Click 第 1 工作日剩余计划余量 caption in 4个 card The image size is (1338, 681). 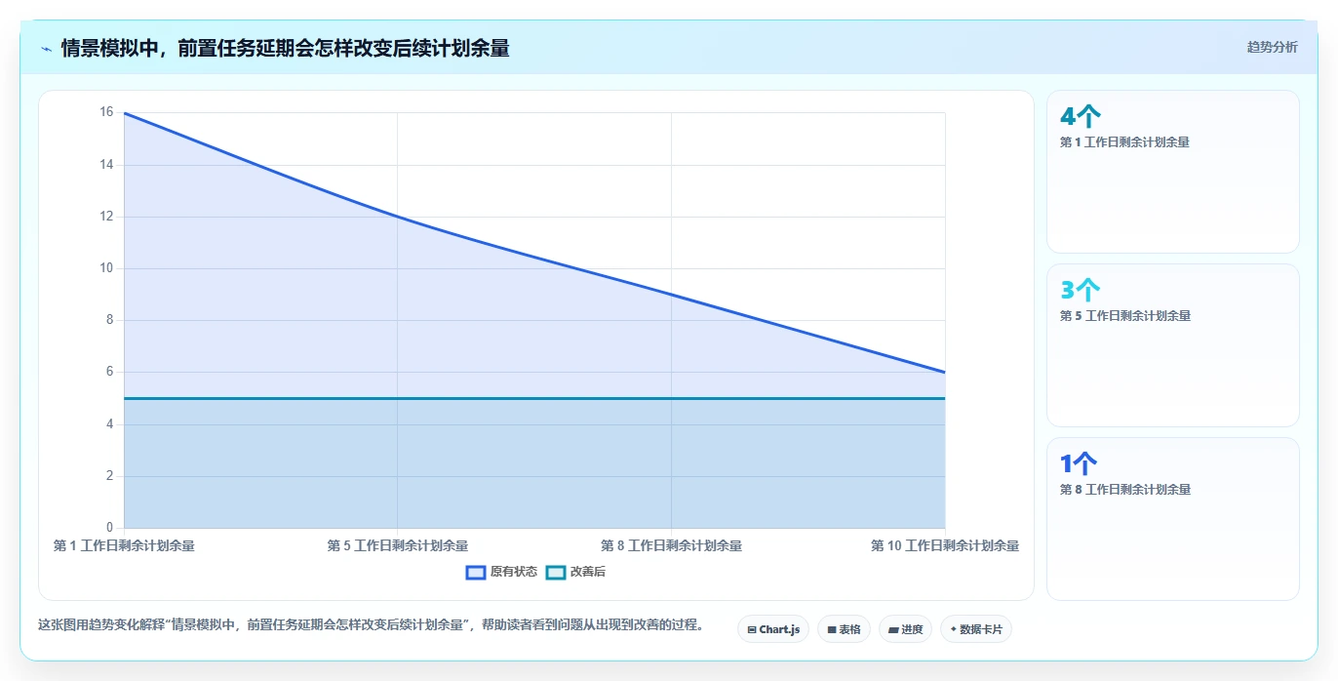(x=1124, y=142)
